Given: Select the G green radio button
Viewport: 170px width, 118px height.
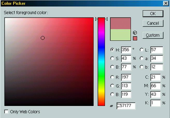Looking at the screenshot, I should (x=112, y=86).
